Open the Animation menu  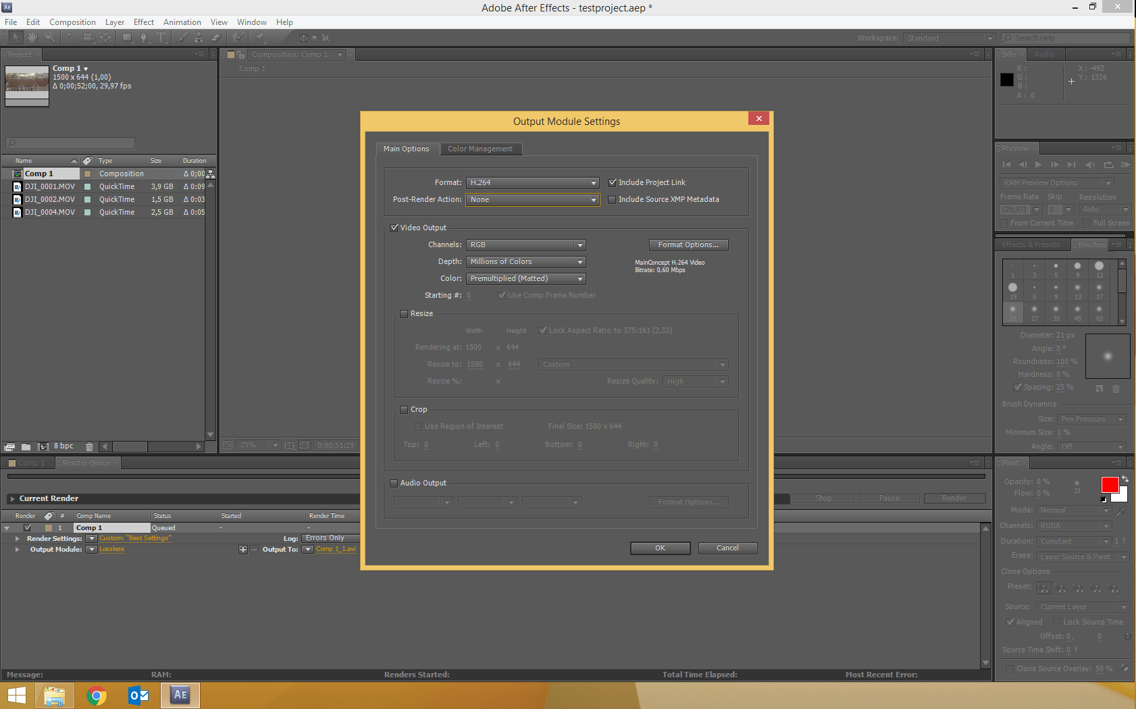[182, 22]
